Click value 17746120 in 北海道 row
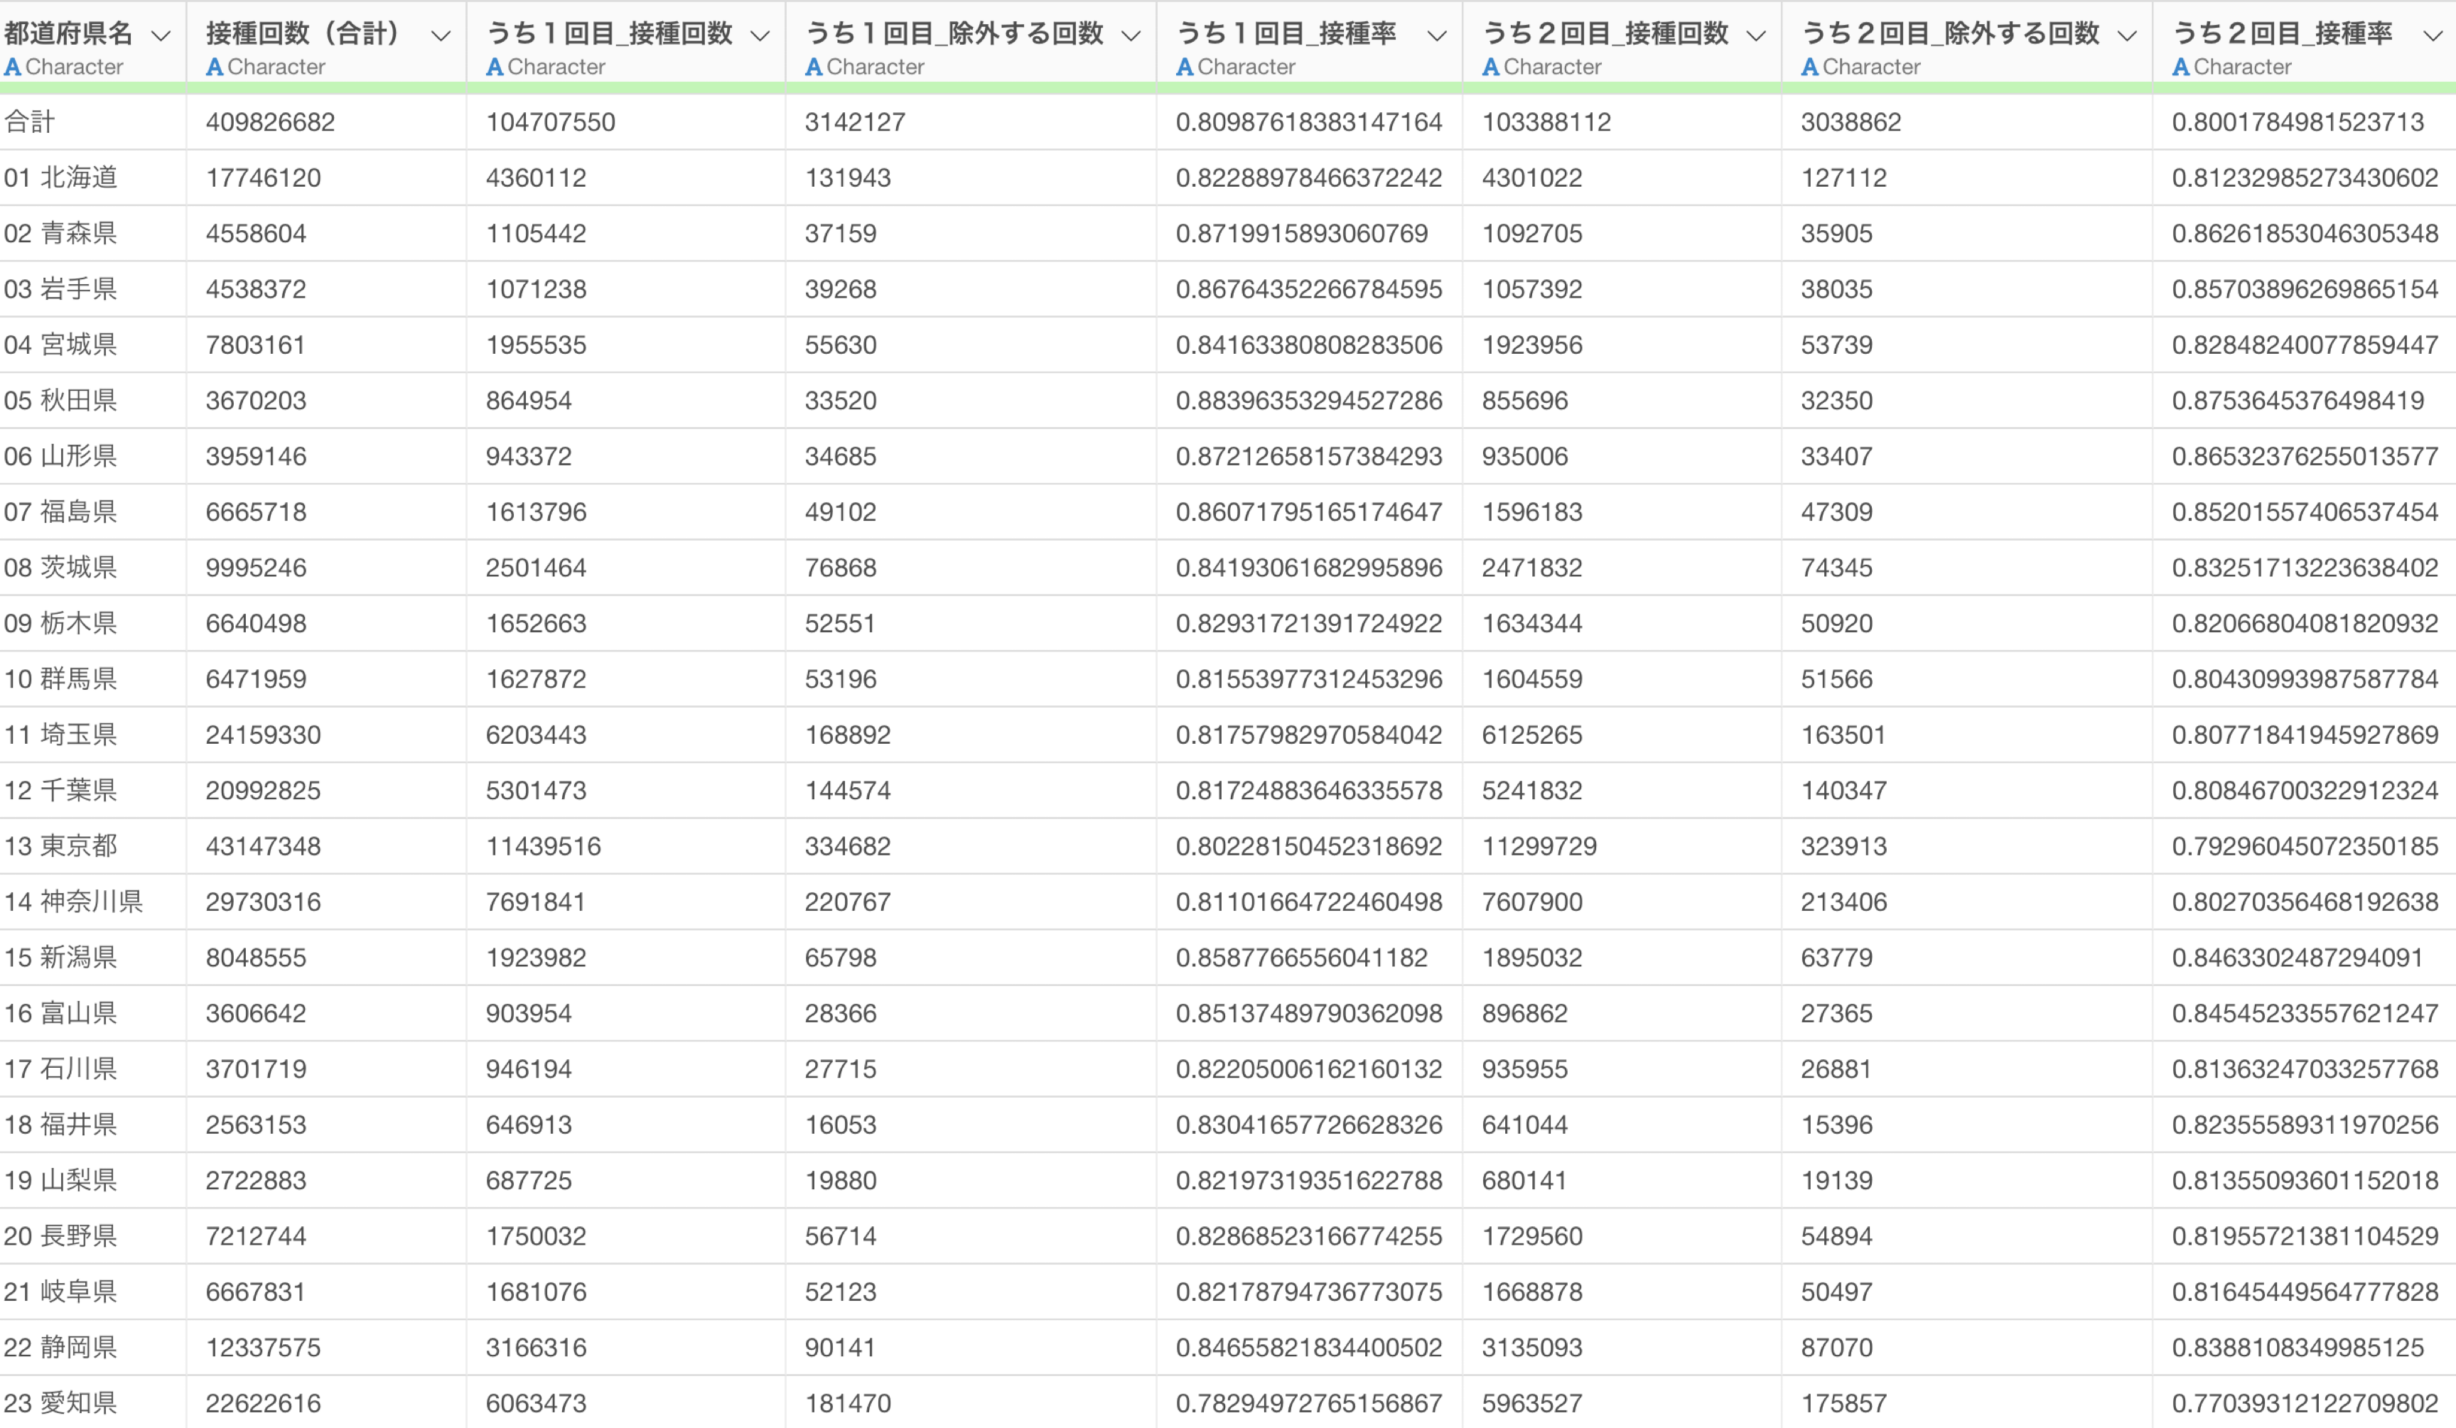 point(263,178)
